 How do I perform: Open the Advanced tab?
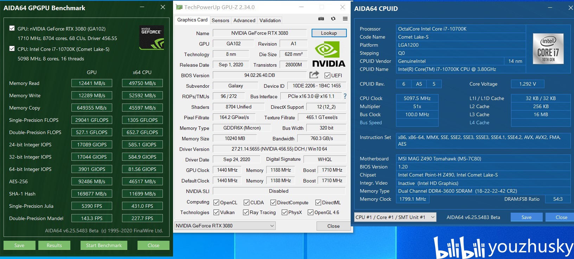(x=244, y=20)
